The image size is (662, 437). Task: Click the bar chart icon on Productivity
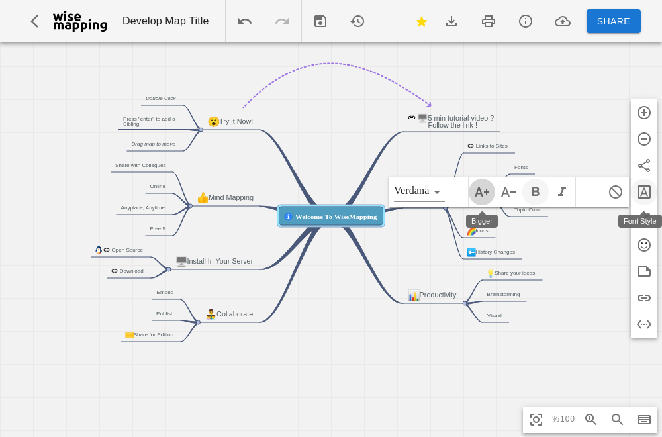click(x=414, y=295)
